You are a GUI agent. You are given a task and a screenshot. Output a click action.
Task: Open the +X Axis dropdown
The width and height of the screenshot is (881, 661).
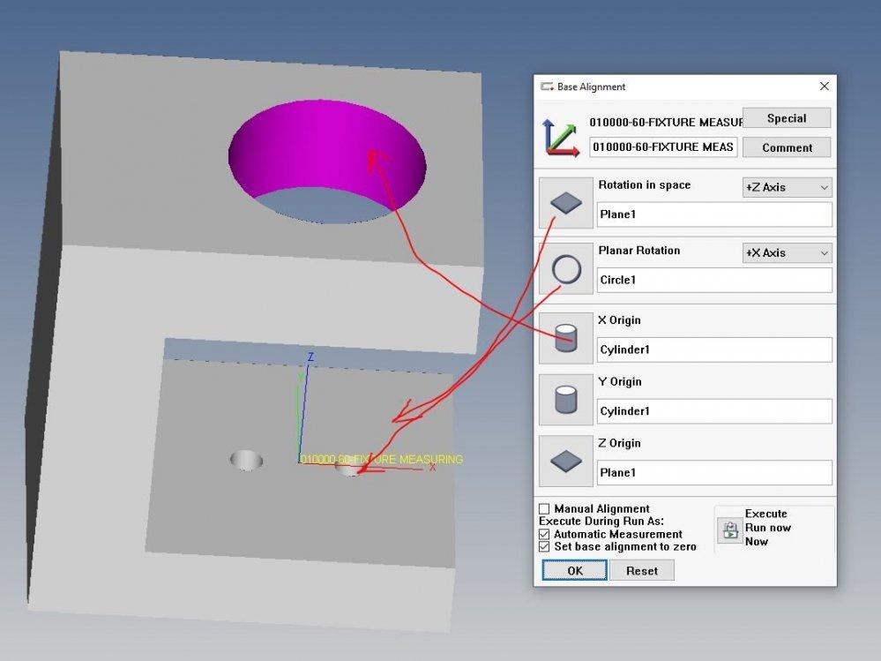787,253
